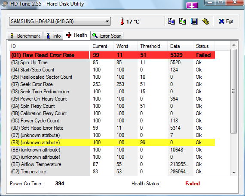Click the purple download arrow icon in title bar
245x196 pixels.
[192, 6]
